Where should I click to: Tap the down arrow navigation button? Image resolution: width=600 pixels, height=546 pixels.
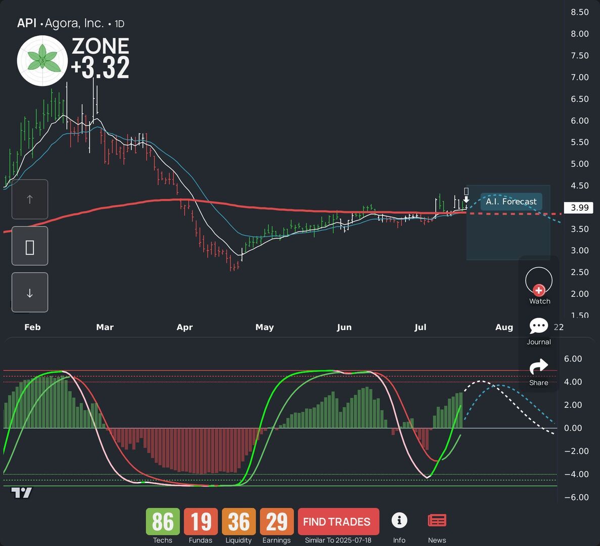pyautogui.click(x=30, y=293)
